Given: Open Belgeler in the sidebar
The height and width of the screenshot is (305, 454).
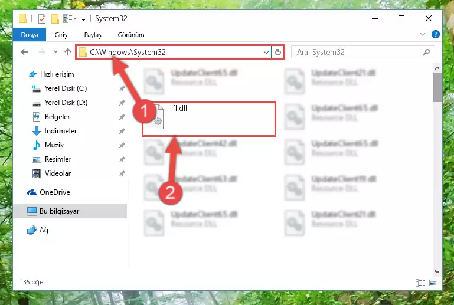Looking at the screenshot, I should [57, 117].
